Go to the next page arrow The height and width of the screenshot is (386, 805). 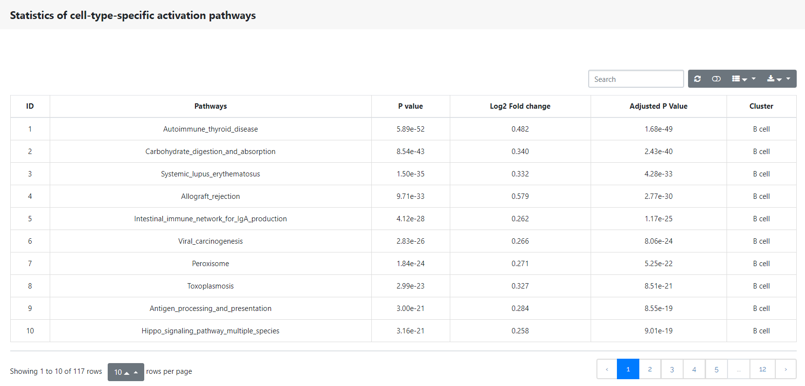(786, 369)
